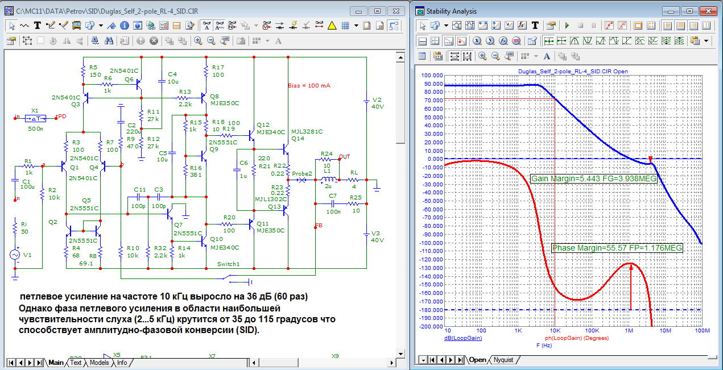Click zoom out magnifier in Stability Analysis toolbar
The image size is (723, 370).
(x=496, y=56)
